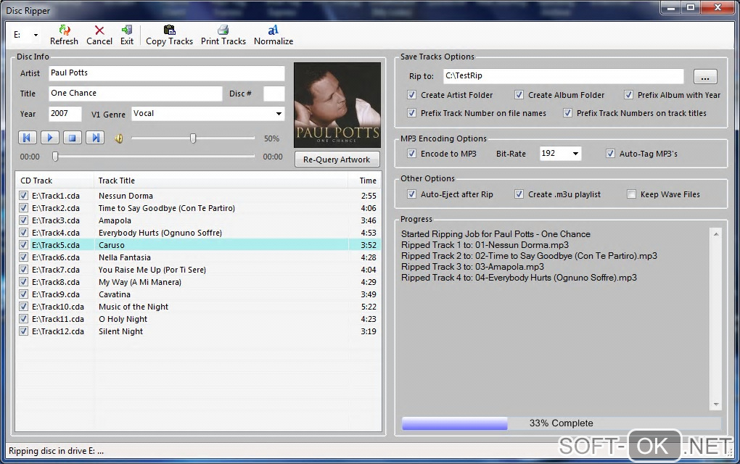Click the Artist field Paul Potts
The width and height of the screenshot is (740, 464).
tap(167, 73)
